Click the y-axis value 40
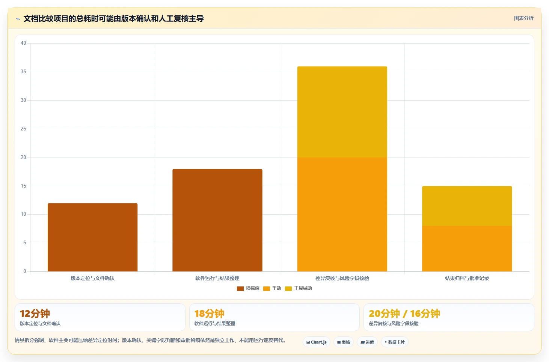This screenshot has width=549, height=362. pyautogui.click(x=23, y=43)
